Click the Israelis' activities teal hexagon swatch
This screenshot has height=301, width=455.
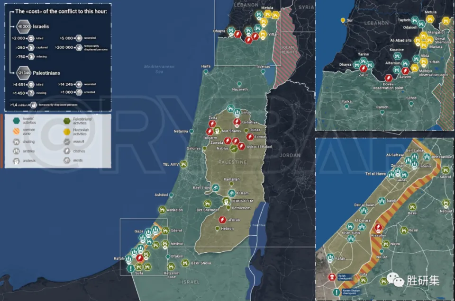point(17,122)
